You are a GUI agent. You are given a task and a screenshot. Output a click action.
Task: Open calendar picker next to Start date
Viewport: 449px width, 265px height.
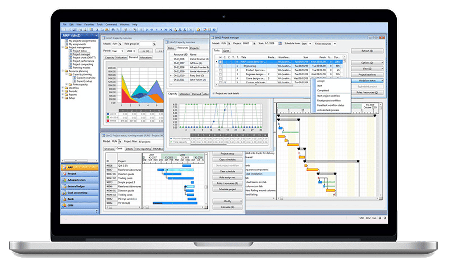tap(280, 44)
